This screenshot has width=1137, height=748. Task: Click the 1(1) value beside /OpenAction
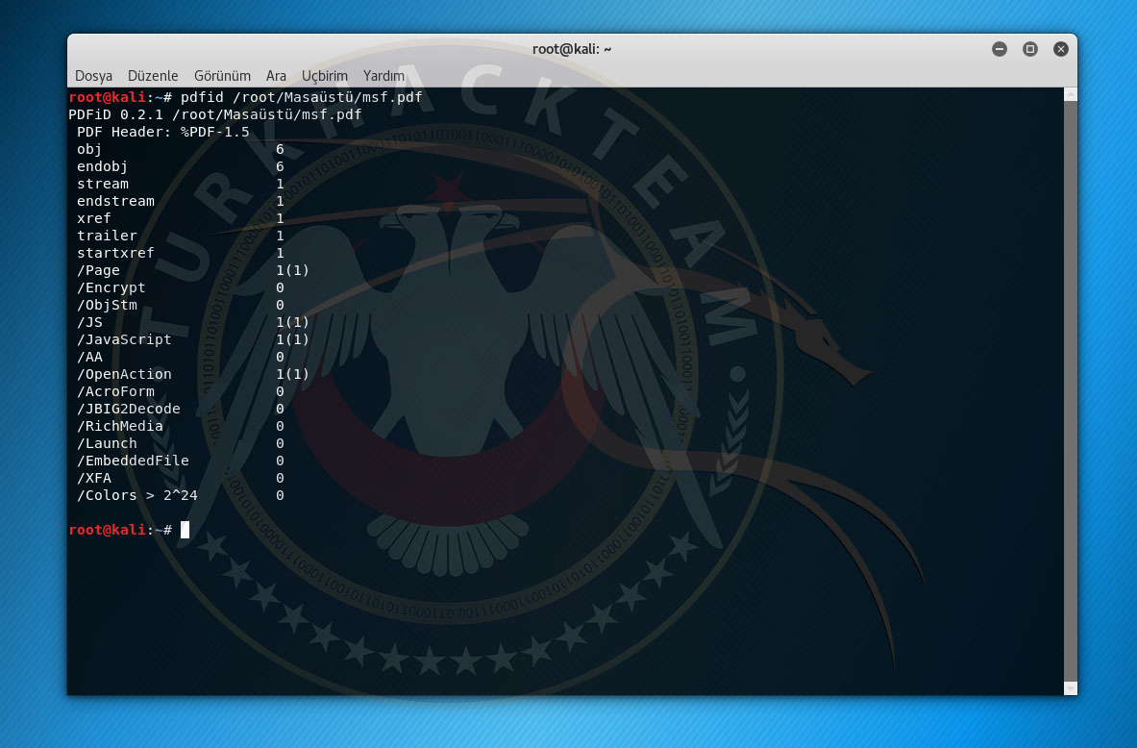pyautogui.click(x=292, y=374)
